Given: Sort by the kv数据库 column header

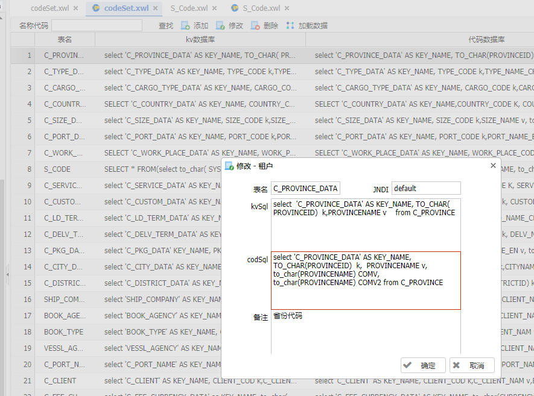Looking at the screenshot, I should coord(200,39).
